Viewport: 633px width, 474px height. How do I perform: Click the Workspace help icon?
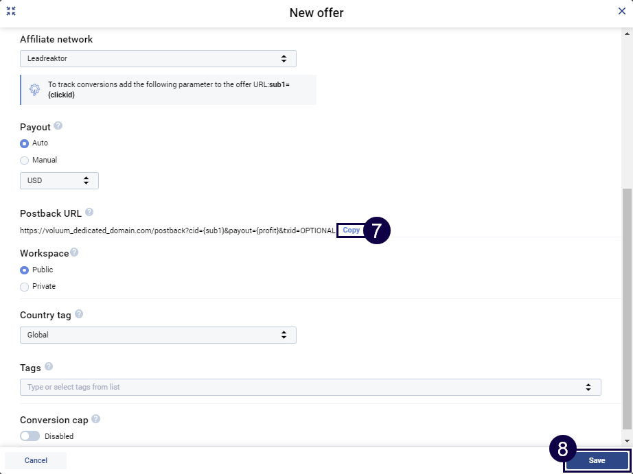(x=74, y=252)
